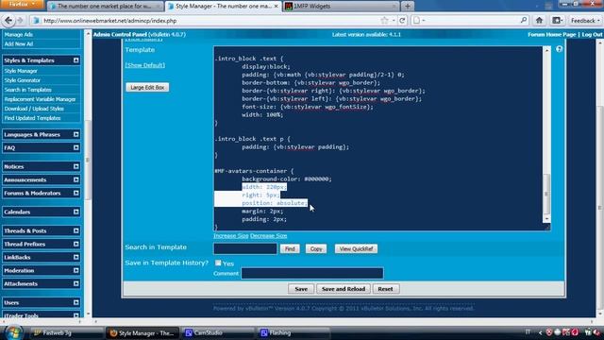Open the search engine selector icon
This screenshot has height=340, width=604.
418,21
